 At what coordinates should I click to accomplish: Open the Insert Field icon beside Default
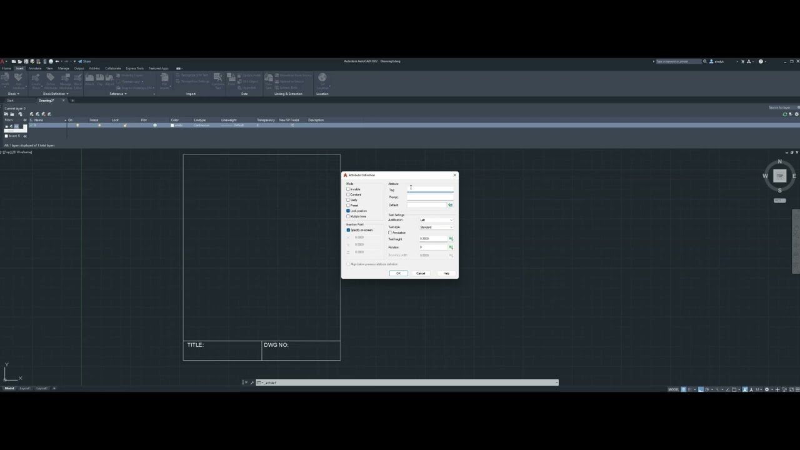(x=451, y=205)
